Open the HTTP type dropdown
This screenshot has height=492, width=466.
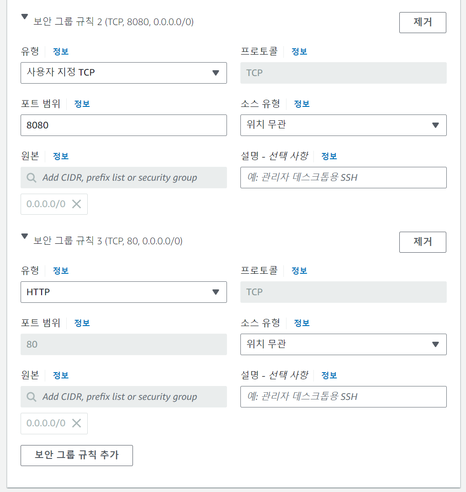click(x=124, y=292)
